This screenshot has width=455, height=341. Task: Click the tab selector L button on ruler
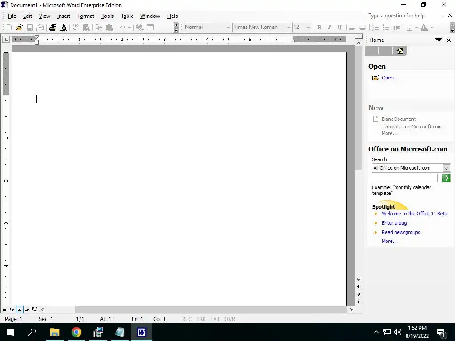[x=6, y=39]
